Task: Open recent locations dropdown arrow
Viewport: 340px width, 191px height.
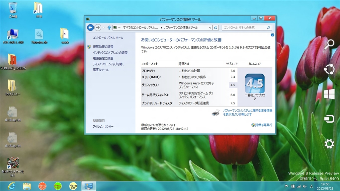Action: click(103, 28)
